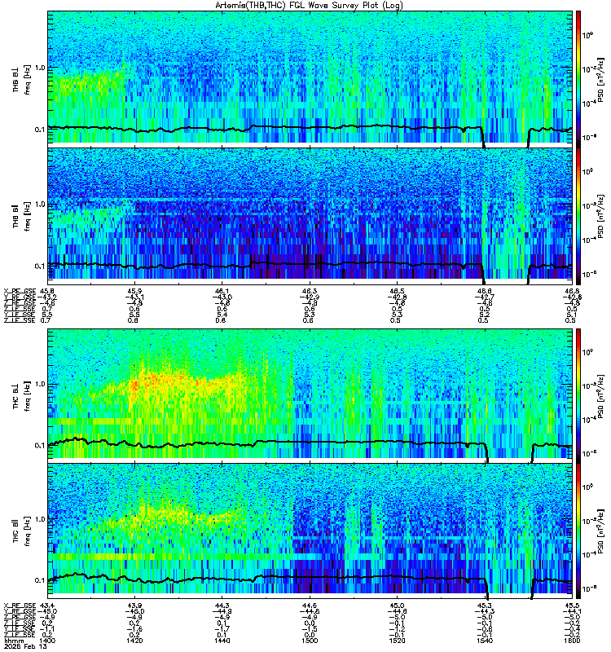Screen dimensions: 611x652
Task: Click the THC B-parallel color bar
Action: 578,531
